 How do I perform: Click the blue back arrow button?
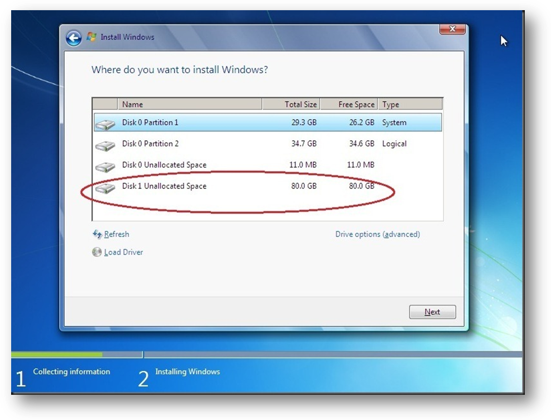[x=74, y=38]
